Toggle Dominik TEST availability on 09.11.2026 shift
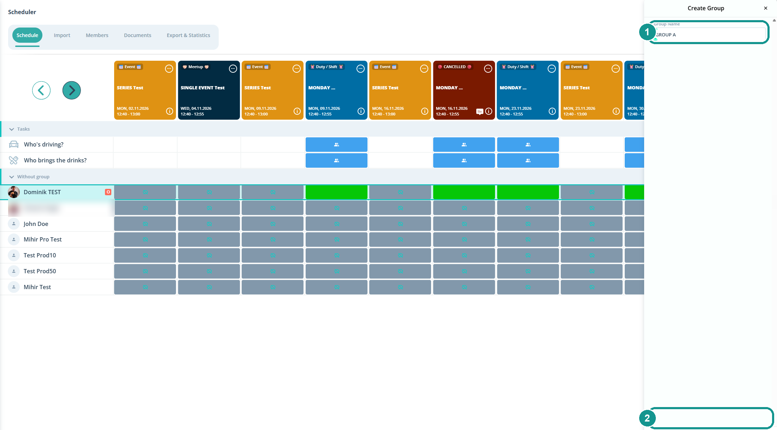The height and width of the screenshot is (430, 777). (x=336, y=192)
